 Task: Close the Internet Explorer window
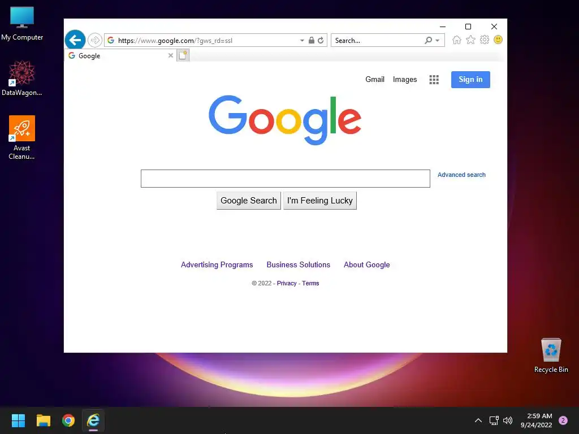494,27
